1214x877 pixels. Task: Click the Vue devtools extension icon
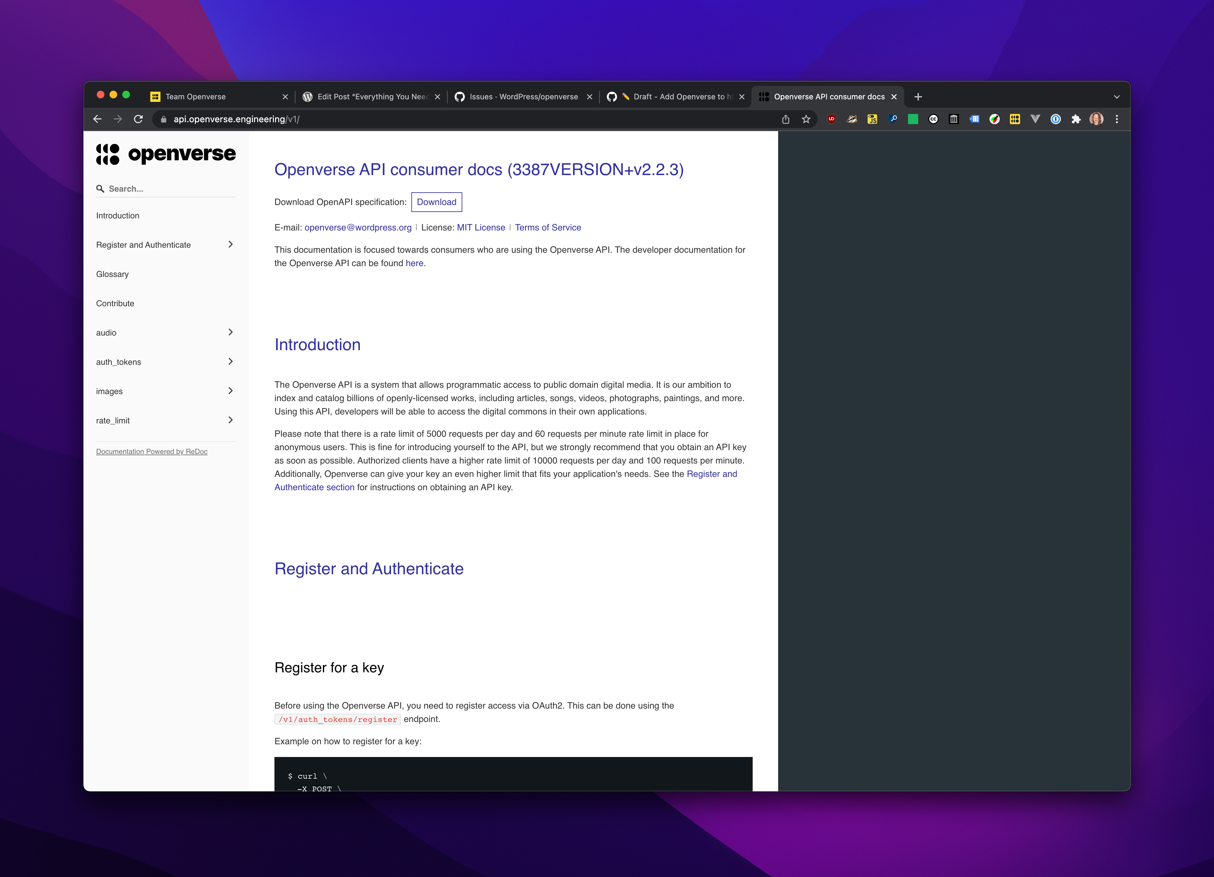tap(1035, 119)
